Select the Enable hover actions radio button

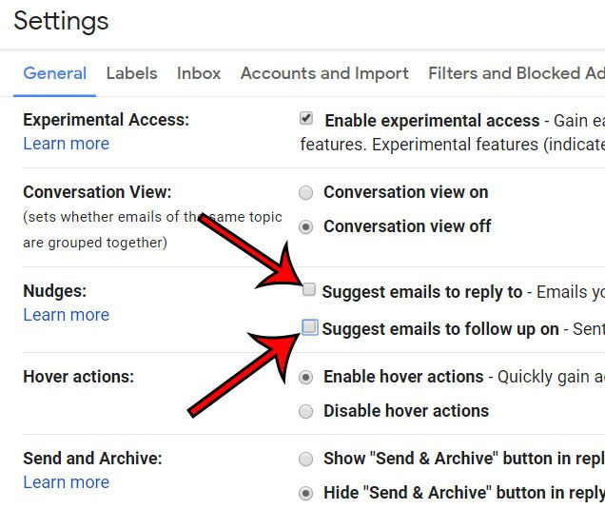pos(306,377)
